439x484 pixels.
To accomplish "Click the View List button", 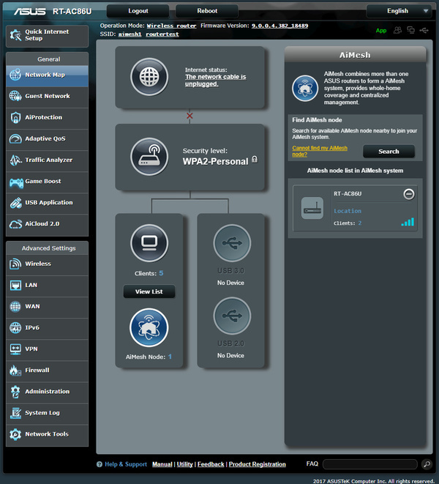I will coord(149,291).
